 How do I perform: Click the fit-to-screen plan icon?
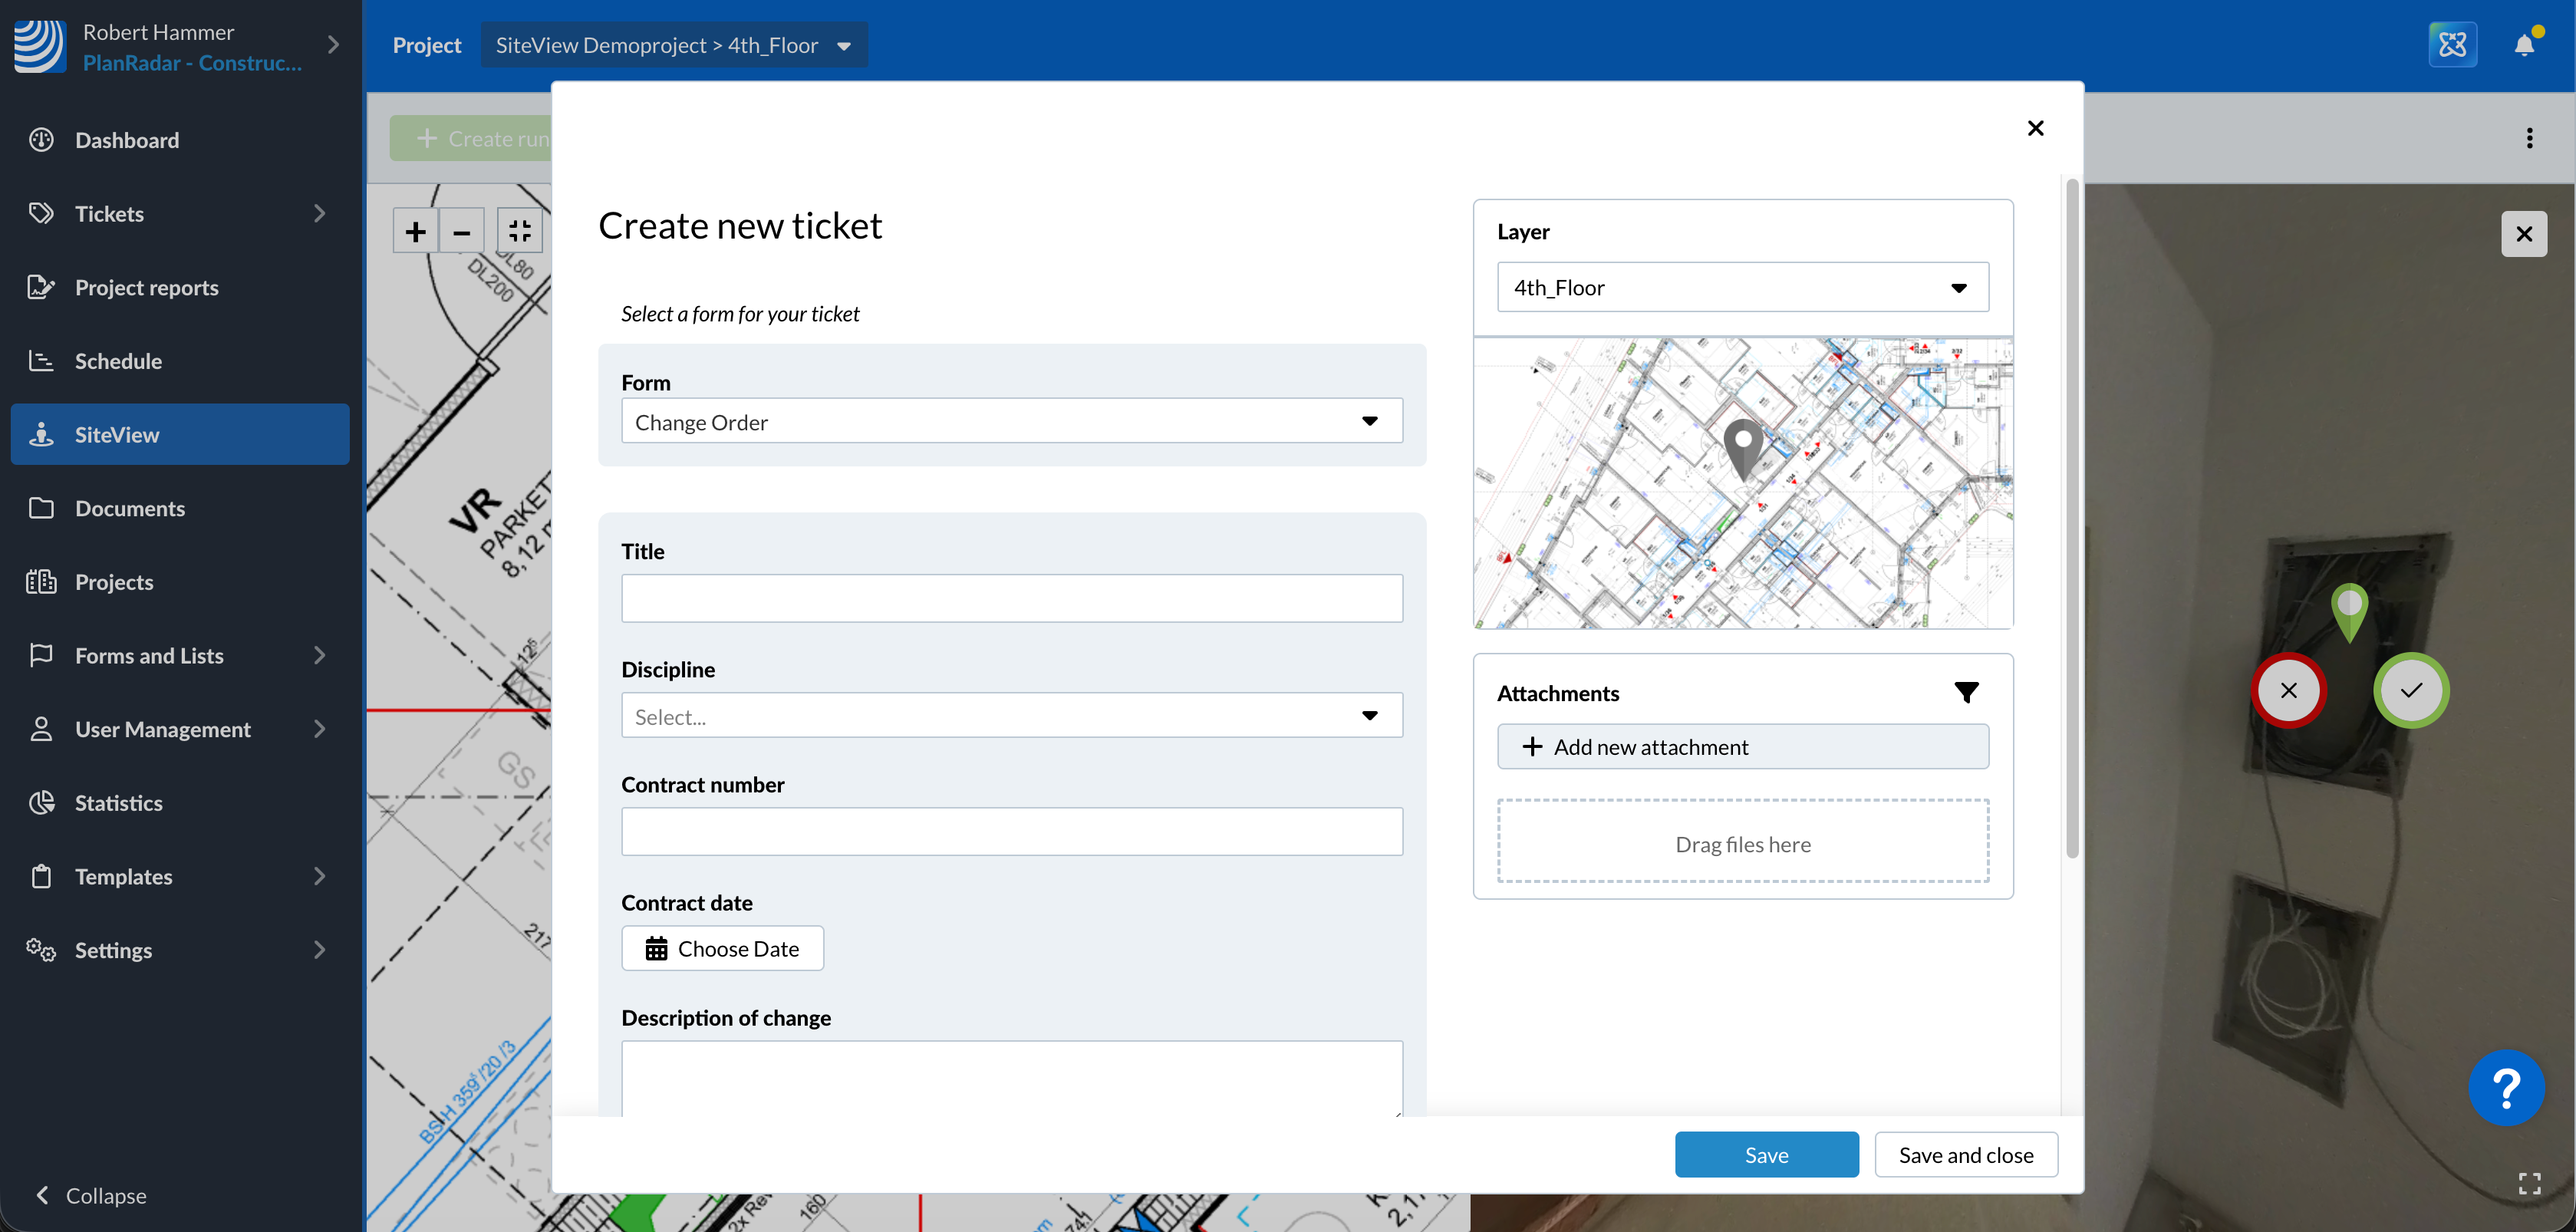(x=519, y=232)
